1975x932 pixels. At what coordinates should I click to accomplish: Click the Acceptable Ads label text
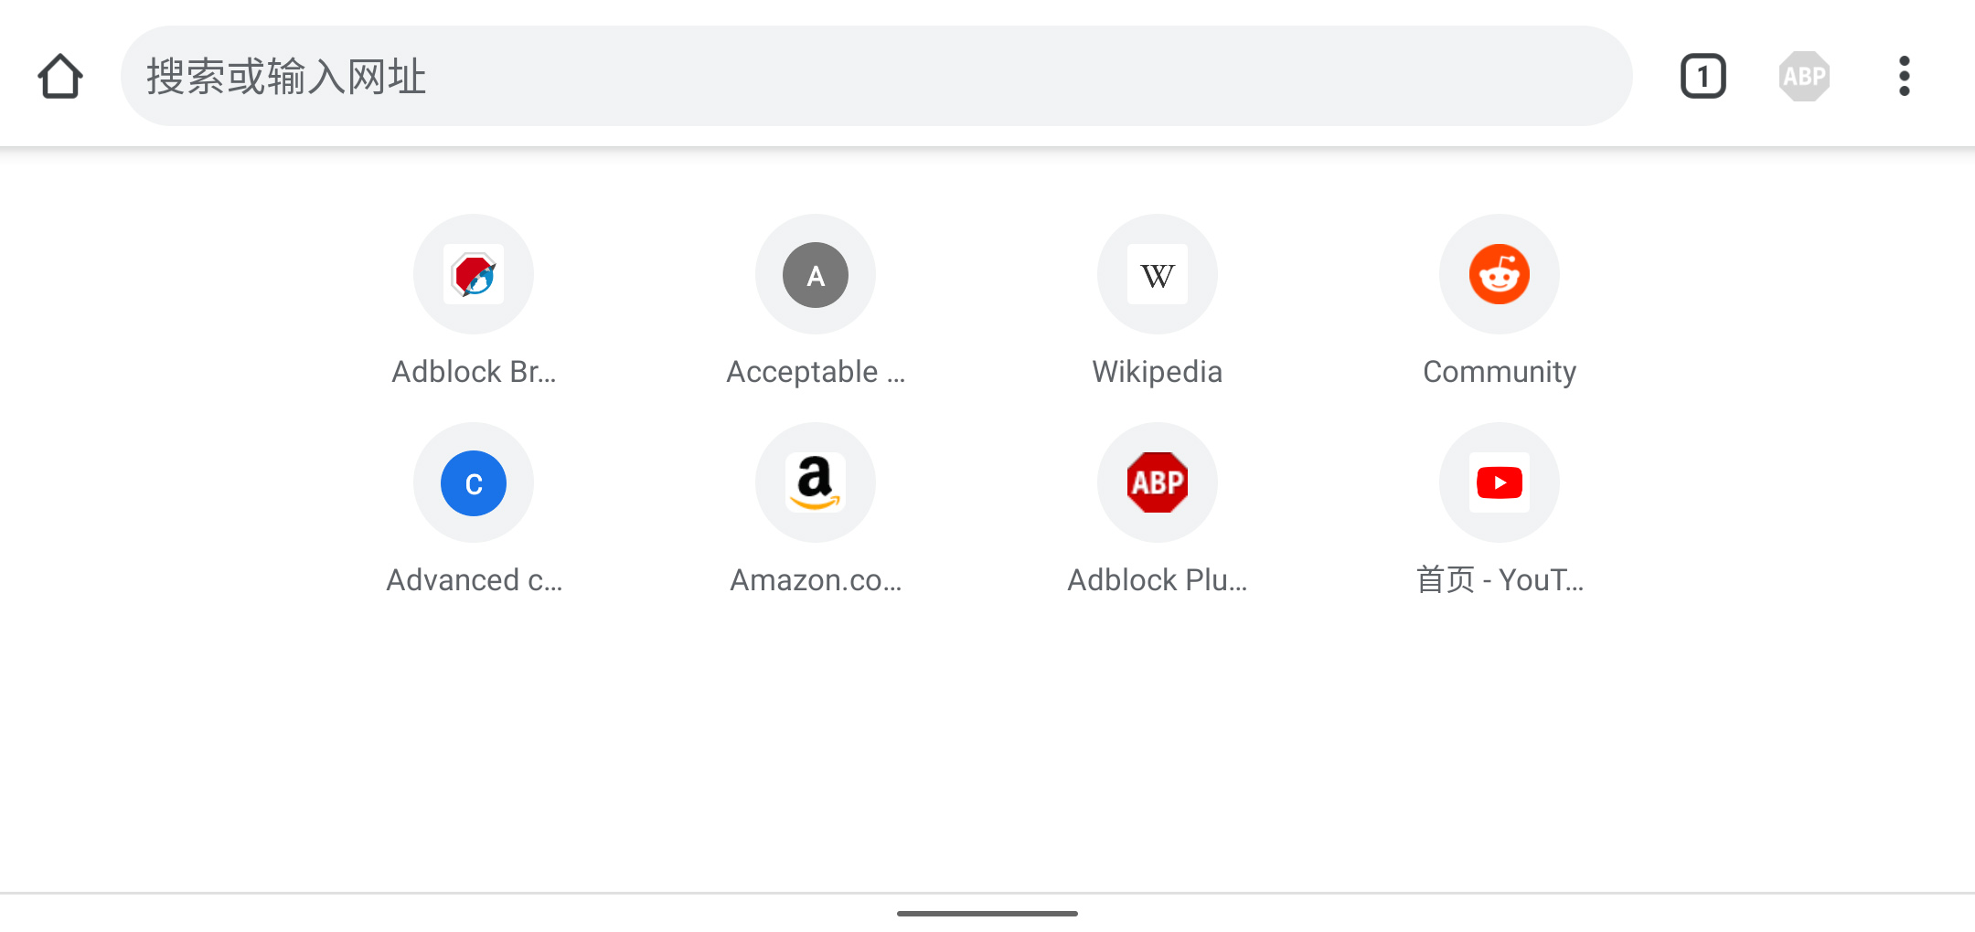[815, 372]
